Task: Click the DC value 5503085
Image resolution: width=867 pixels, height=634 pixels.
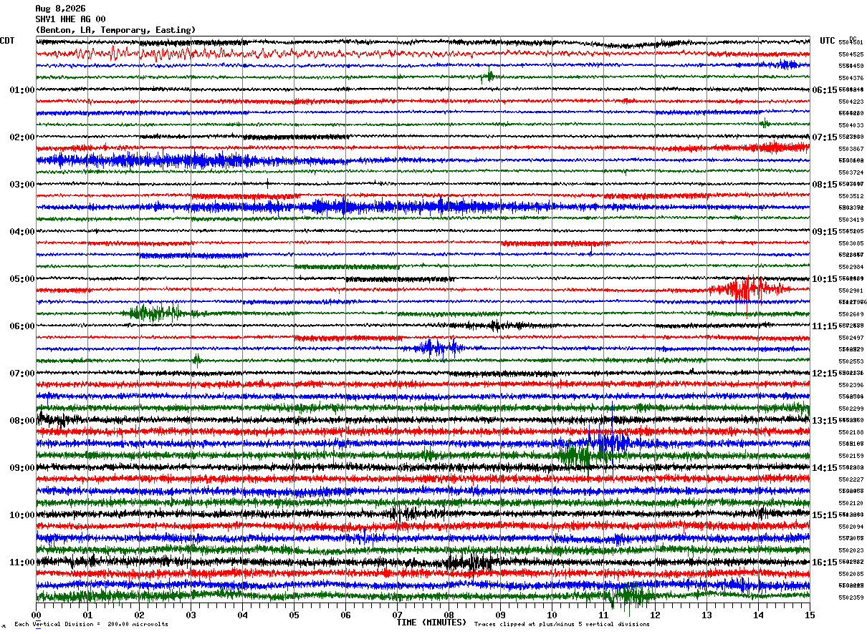Action: (851, 243)
